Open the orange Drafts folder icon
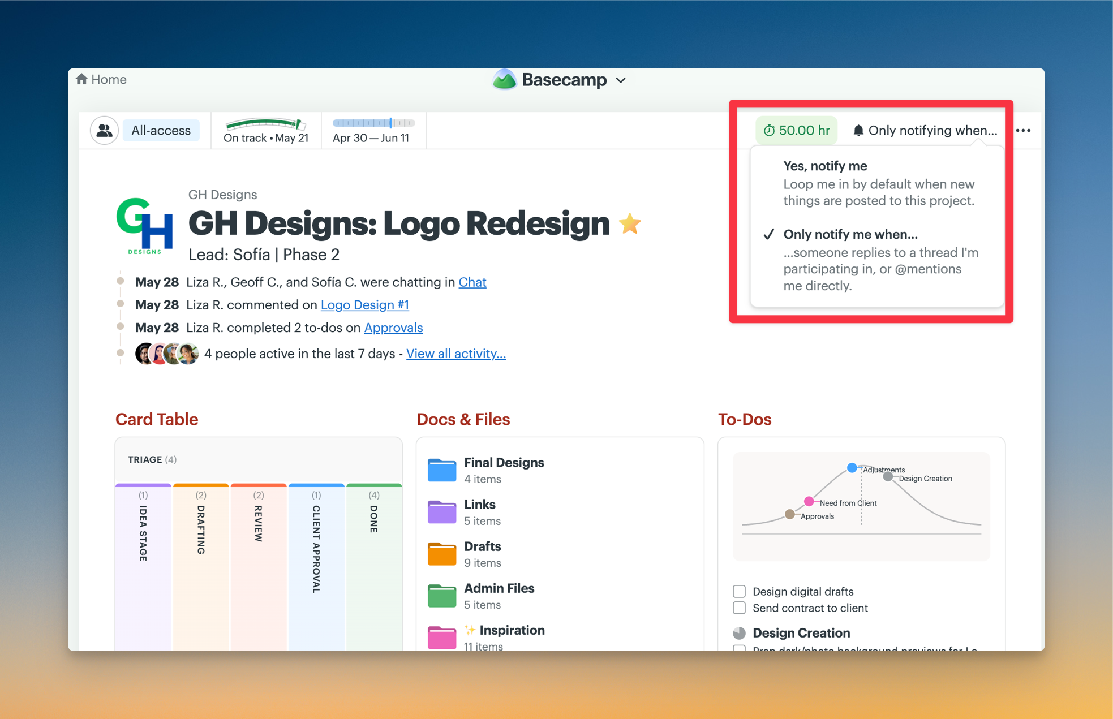Viewport: 1113px width, 719px height. [442, 554]
